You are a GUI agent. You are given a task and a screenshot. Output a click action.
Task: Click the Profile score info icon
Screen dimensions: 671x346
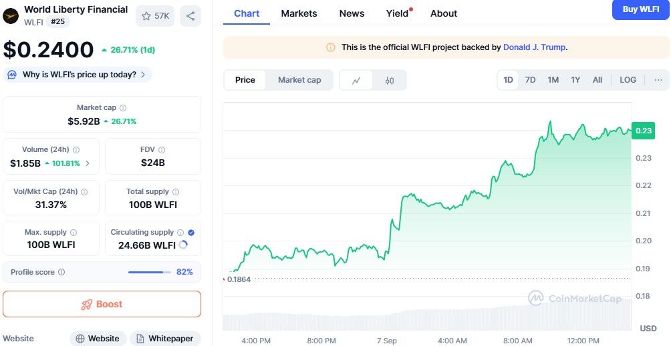click(61, 272)
